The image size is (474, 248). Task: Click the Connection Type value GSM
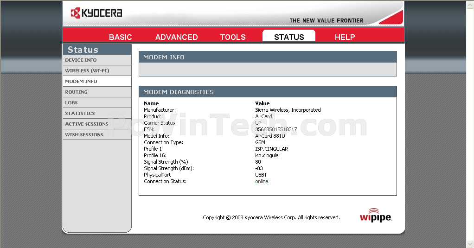coord(260,142)
